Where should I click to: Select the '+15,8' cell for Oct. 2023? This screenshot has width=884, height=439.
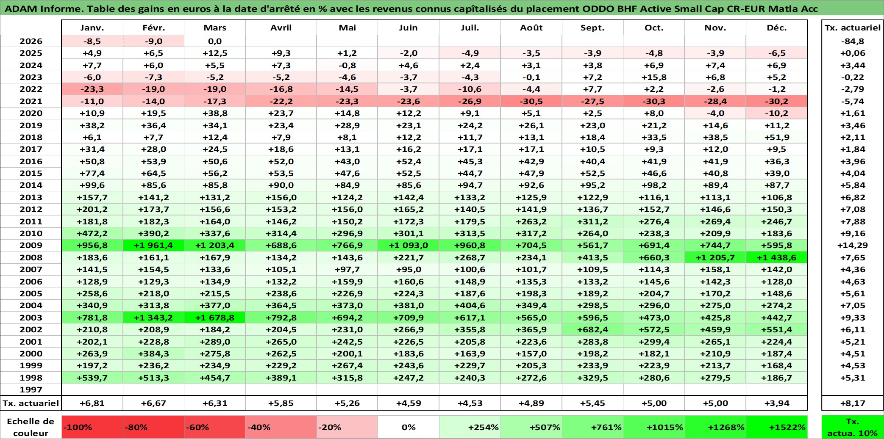point(654,77)
